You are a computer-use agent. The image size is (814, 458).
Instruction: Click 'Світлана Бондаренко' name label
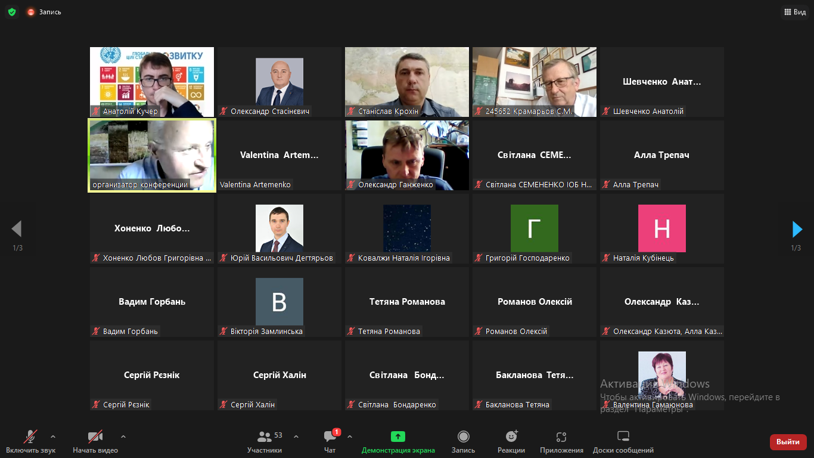pyautogui.click(x=397, y=405)
